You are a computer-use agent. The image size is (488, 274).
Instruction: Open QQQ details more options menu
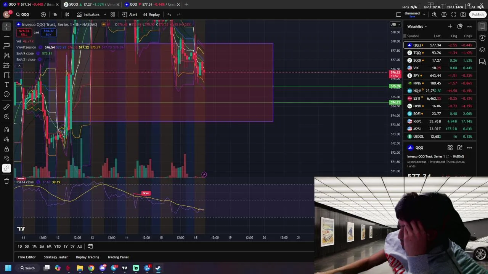coord(470,148)
